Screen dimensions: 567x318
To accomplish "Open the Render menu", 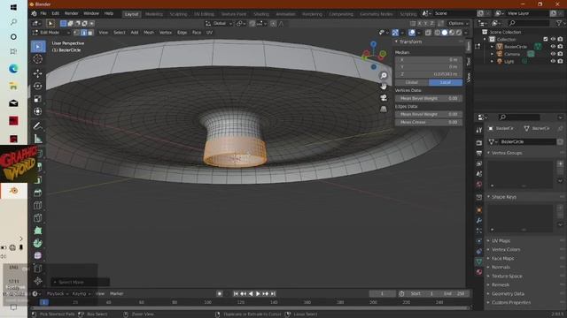I will [x=71, y=13].
